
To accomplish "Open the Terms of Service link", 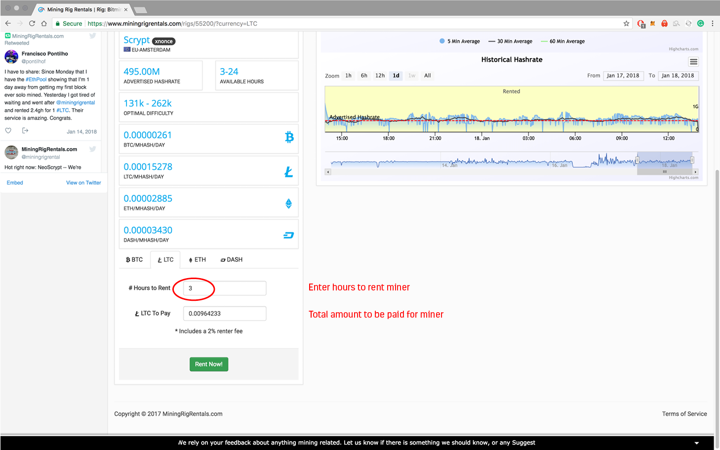I will pyautogui.click(x=684, y=414).
